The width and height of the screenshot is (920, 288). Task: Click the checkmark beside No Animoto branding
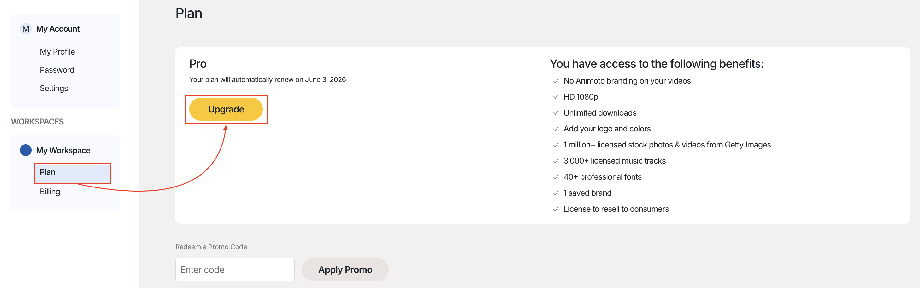(x=555, y=81)
